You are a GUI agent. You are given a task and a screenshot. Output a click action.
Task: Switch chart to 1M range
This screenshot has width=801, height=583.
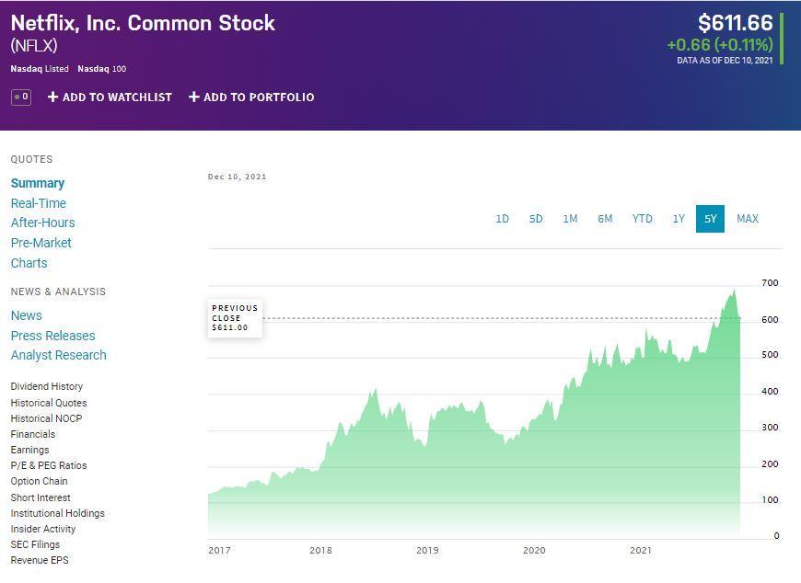click(570, 219)
